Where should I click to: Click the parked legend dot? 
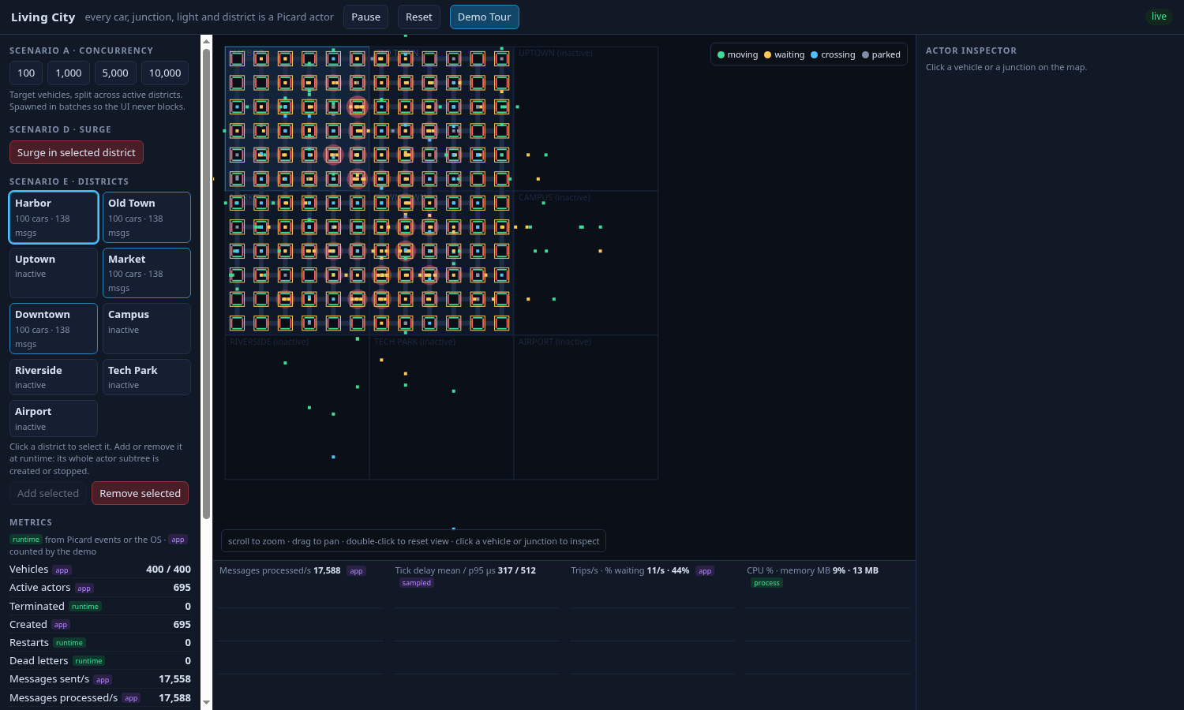point(865,54)
